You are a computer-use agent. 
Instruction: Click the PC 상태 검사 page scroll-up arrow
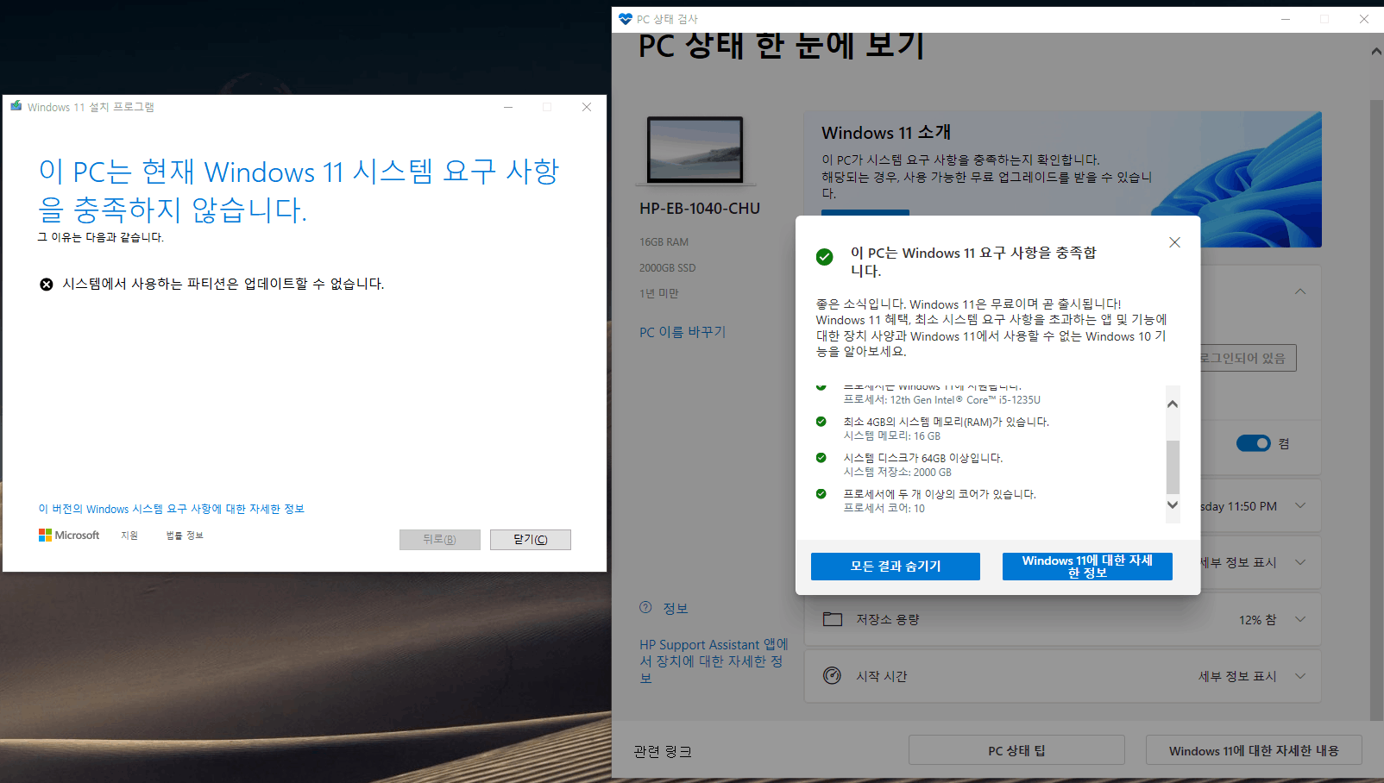click(1376, 52)
